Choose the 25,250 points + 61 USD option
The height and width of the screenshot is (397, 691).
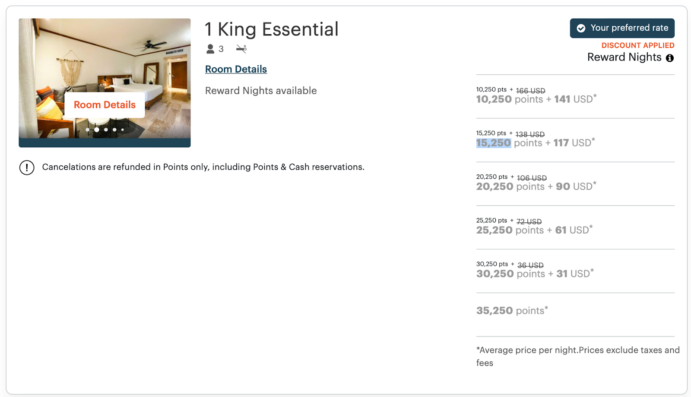point(534,230)
